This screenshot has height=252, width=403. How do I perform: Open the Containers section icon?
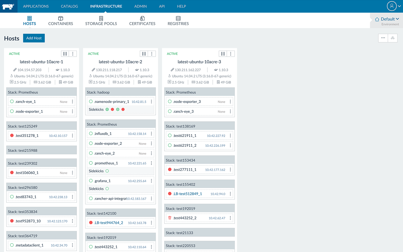61,19
